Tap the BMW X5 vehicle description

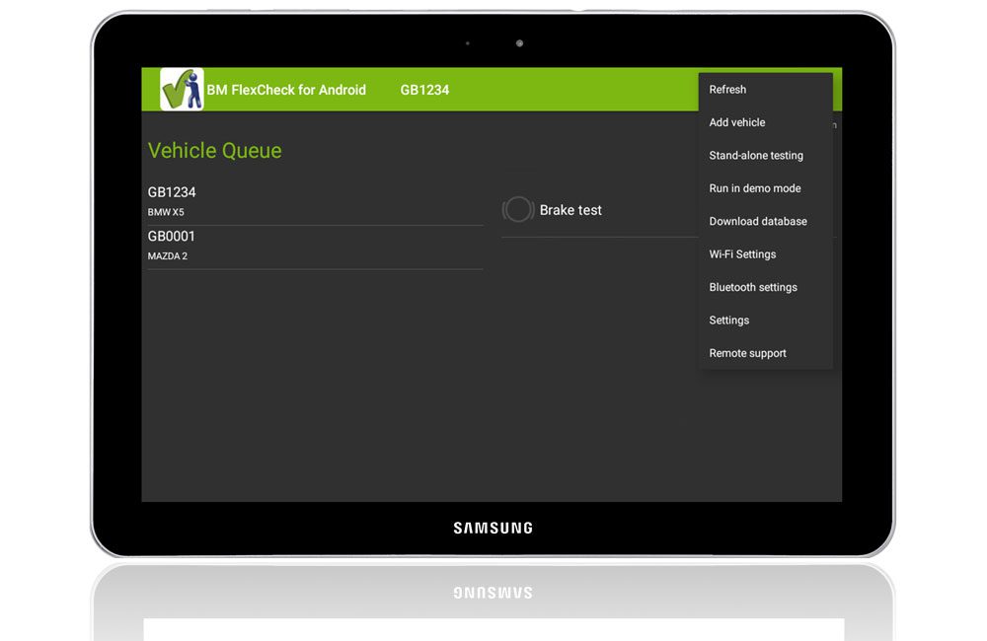click(x=166, y=212)
